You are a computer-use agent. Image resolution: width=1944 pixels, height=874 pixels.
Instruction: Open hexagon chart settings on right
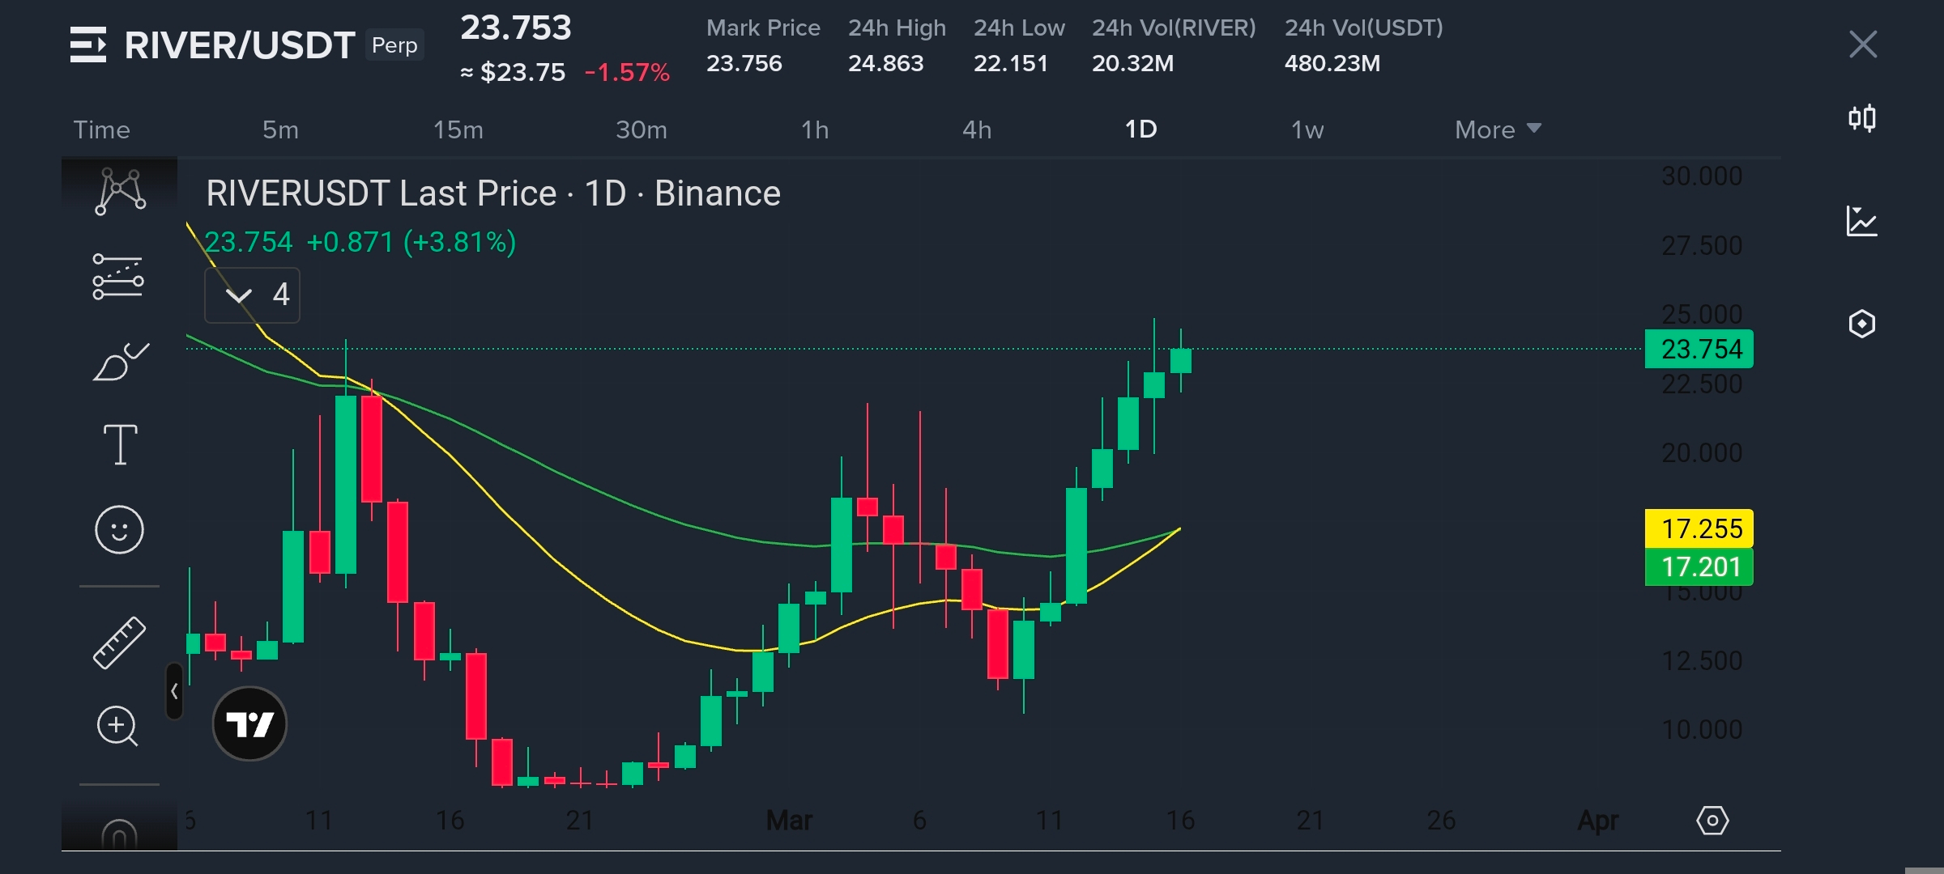click(1862, 324)
